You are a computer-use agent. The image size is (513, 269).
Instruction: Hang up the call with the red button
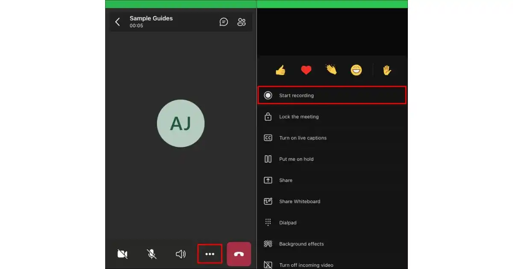pos(239,254)
